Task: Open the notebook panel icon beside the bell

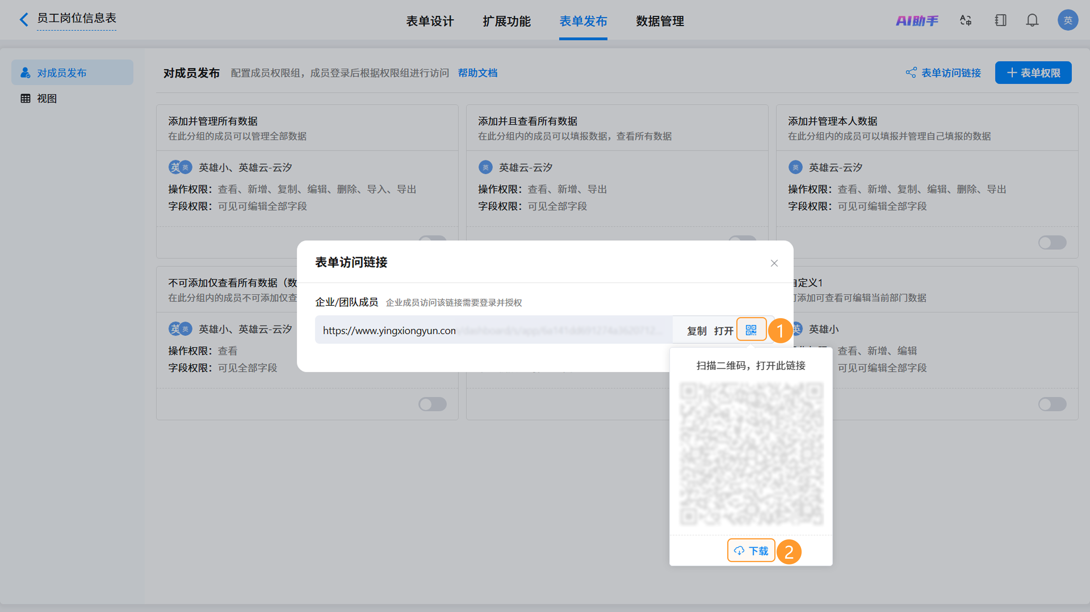Action: [x=1000, y=20]
